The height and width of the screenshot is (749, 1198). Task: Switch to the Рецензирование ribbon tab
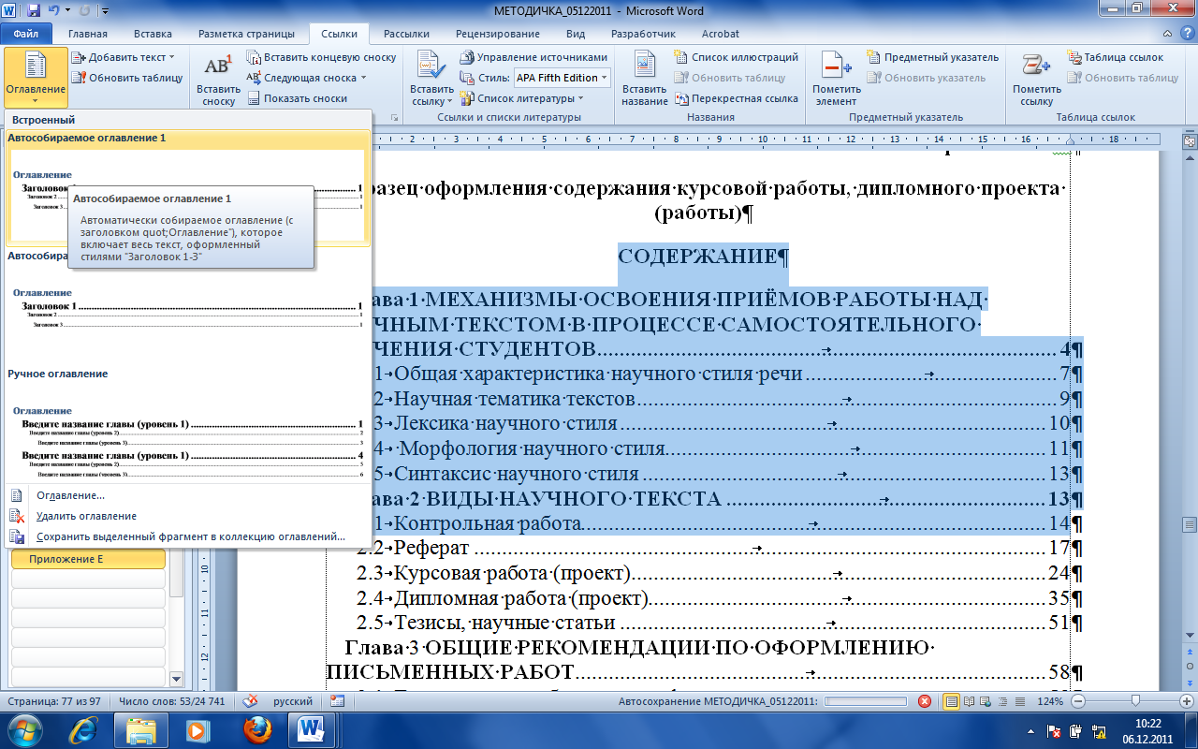[497, 34]
